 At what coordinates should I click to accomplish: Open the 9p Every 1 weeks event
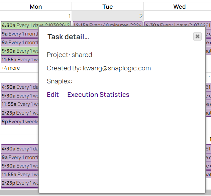pos(20,122)
